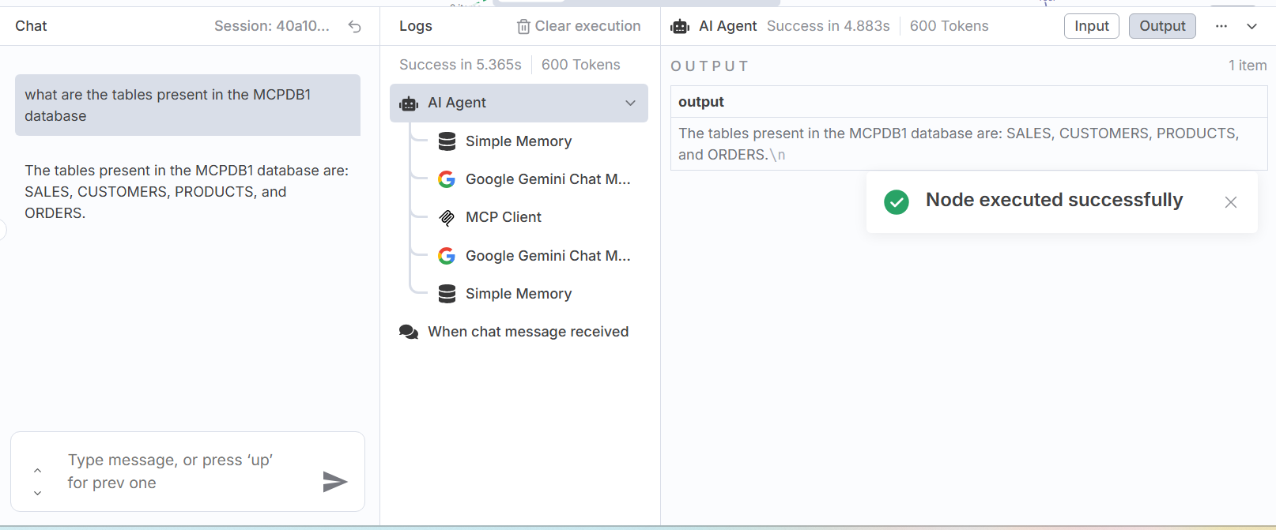The width and height of the screenshot is (1276, 530).
Task: Select the second Google Gemini Chat Model entry
Action: pyautogui.click(x=547, y=256)
